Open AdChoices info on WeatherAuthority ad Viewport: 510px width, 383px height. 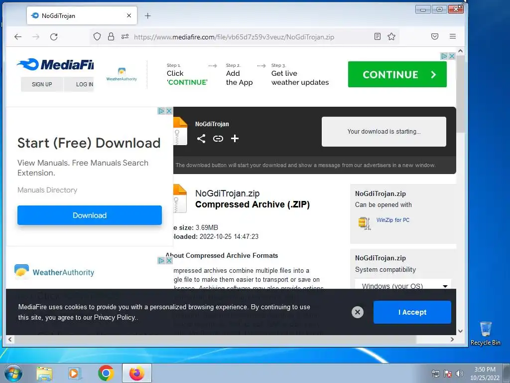161,260
